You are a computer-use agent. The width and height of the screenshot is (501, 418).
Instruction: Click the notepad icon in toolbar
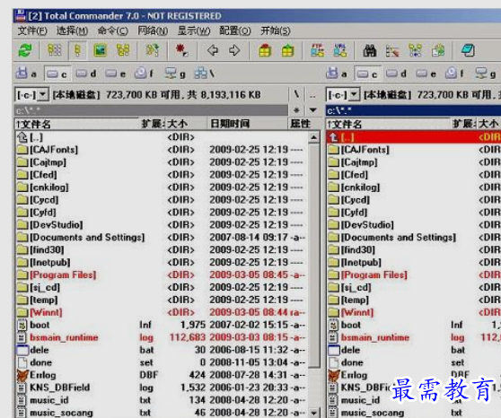click(468, 50)
